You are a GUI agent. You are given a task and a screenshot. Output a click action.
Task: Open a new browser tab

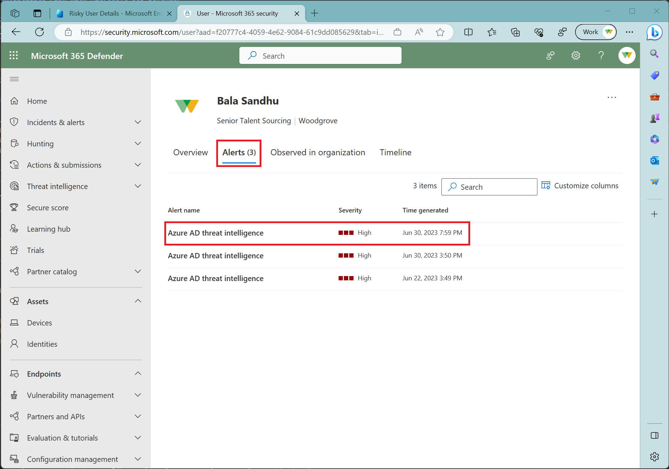pyautogui.click(x=314, y=14)
